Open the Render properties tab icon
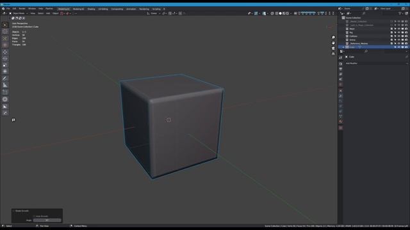This screenshot has height=230, width=410. pyautogui.click(x=341, y=64)
